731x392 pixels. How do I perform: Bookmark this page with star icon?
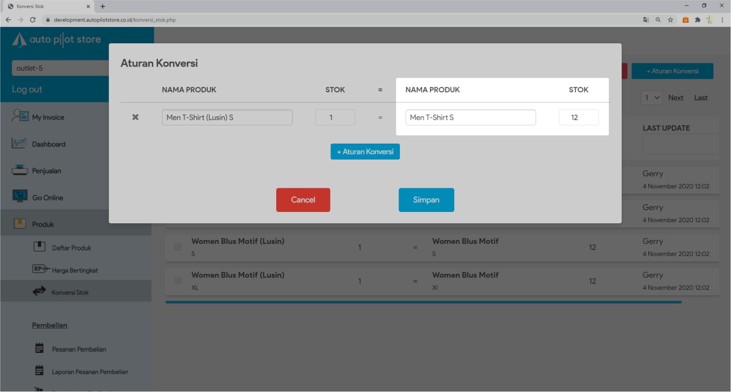point(670,20)
